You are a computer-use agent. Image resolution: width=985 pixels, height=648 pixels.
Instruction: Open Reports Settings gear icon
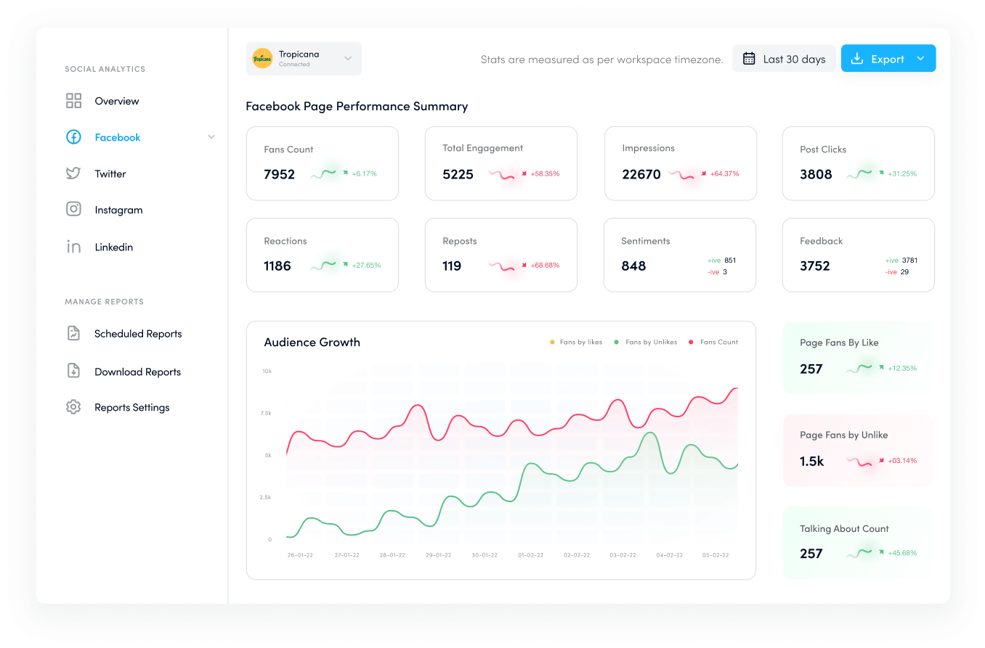pos(73,407)
